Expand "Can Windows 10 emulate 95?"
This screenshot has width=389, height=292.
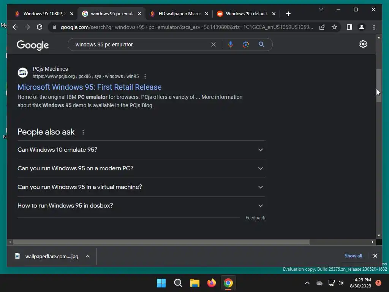click(x=141, y=150)
